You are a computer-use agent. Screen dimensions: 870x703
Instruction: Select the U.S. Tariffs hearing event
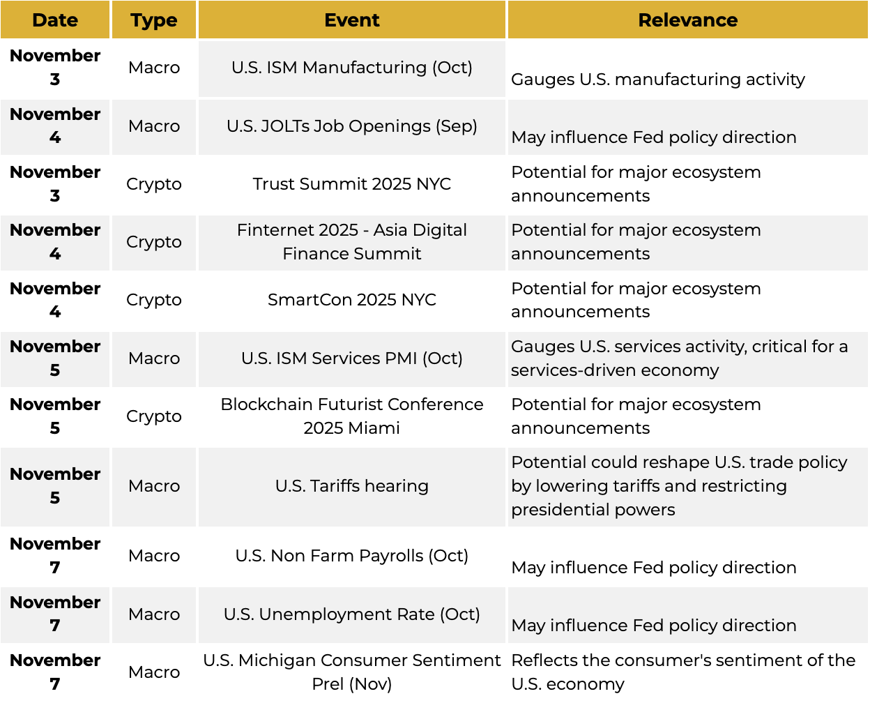[351, 486]
